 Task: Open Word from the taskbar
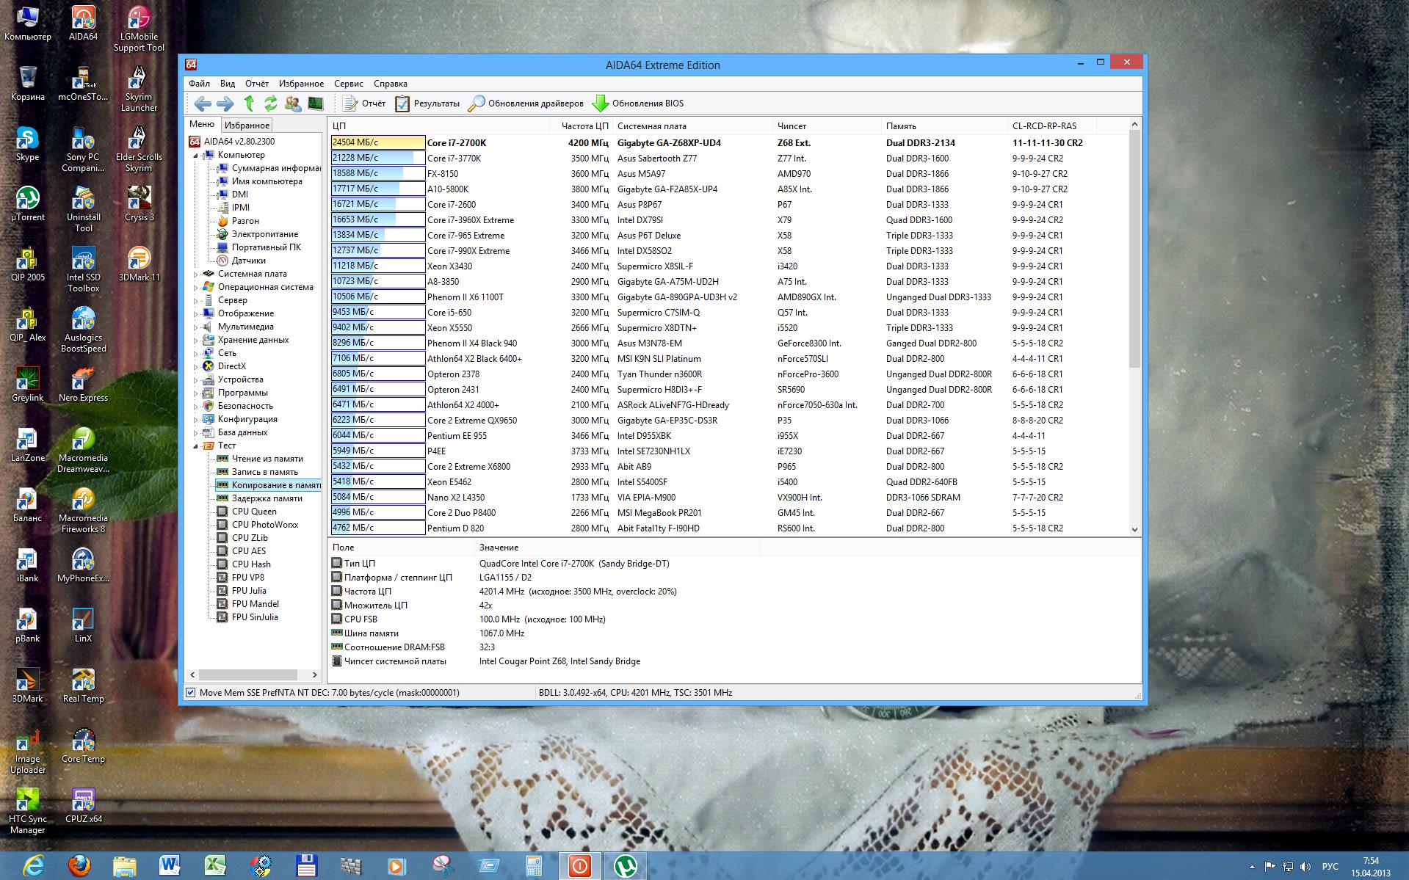170,866
